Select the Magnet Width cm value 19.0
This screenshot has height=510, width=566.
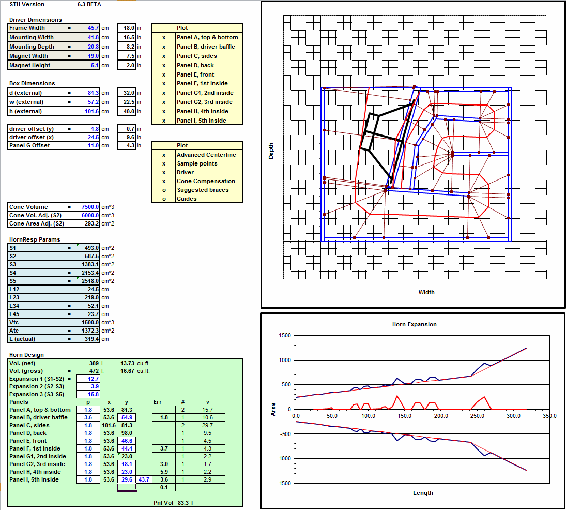click(88, 56)
